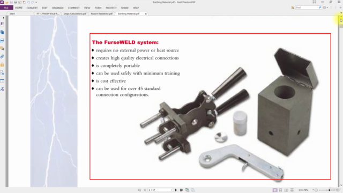Image resolution: width=343 pixels, height=193 pixels.
Task: Enable continuous facing view mode
Action: (292, 190)
